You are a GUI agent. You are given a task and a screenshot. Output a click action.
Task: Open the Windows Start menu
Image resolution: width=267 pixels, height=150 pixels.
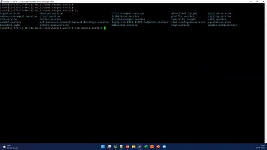coord(103,147)
